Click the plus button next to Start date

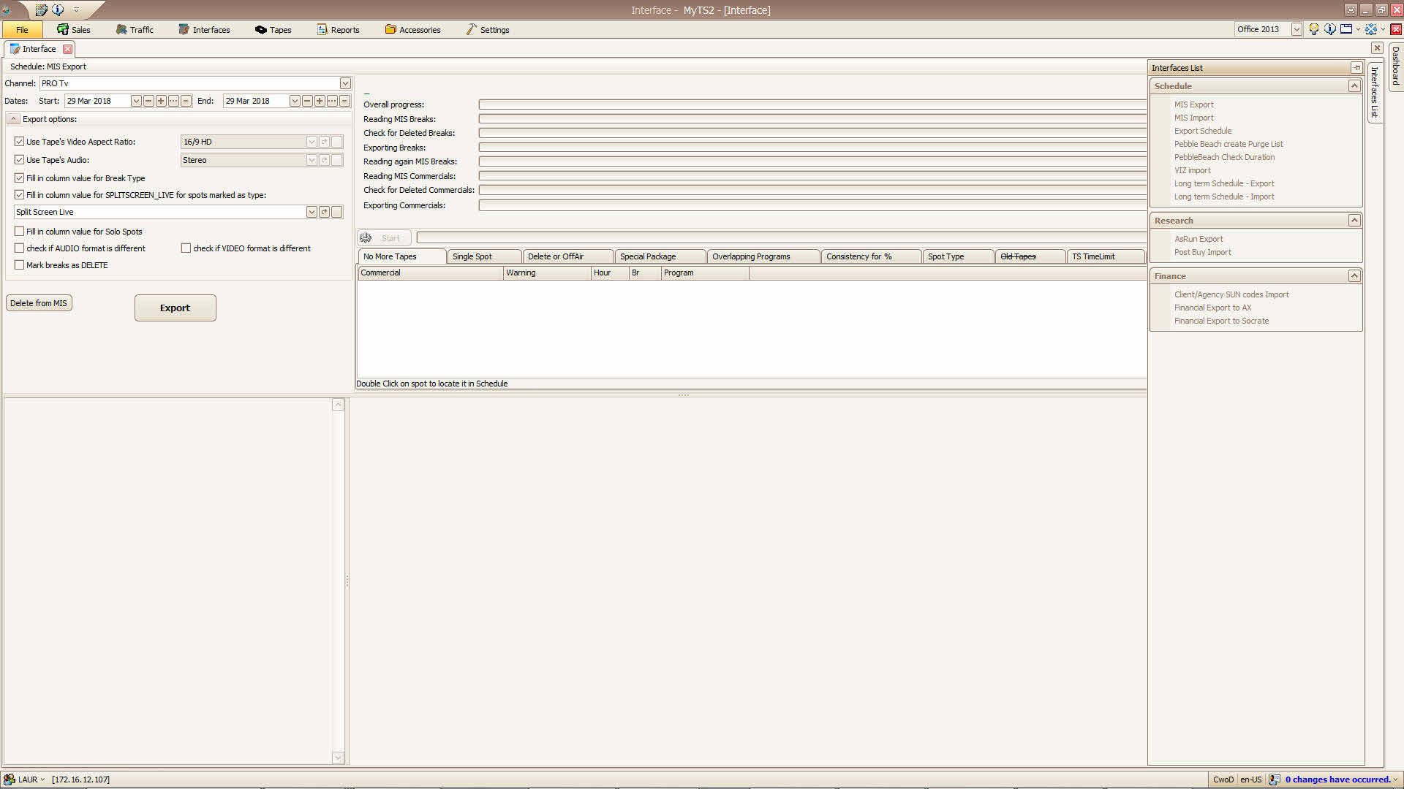(x=161, y=101)
